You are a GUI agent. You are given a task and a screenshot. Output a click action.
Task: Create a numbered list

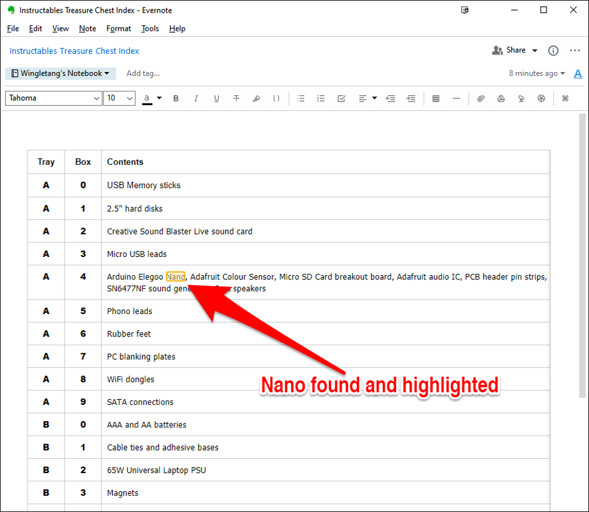point(321,98)
